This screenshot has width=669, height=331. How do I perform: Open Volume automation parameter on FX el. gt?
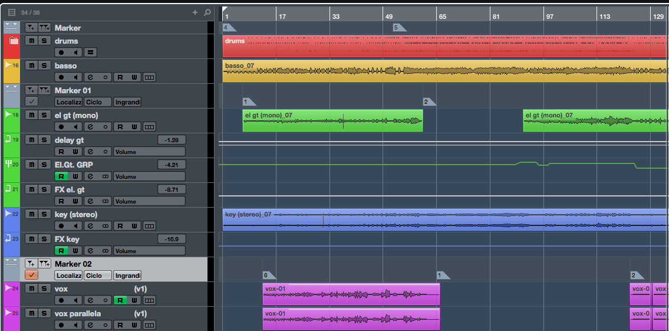click(149, 201)
